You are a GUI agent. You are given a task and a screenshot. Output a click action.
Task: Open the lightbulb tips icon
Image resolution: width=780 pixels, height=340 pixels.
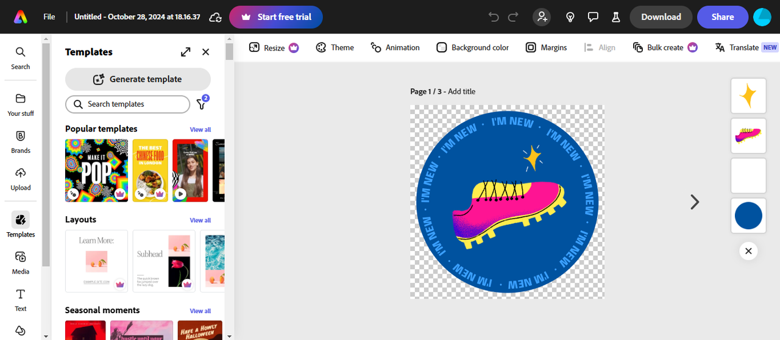pos(570,17)
